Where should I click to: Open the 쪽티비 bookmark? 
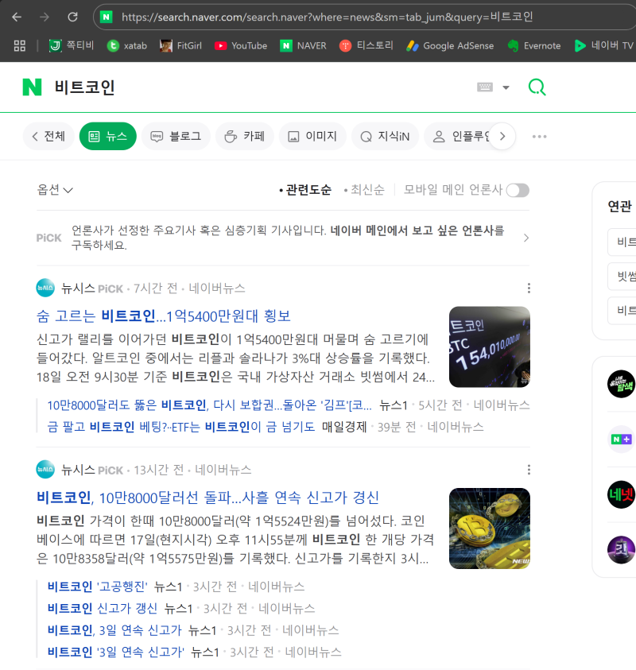[x=72, y=45]
